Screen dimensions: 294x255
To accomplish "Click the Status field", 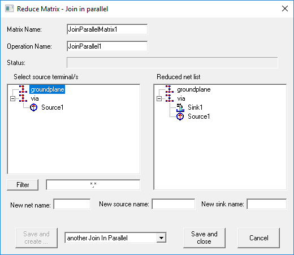I will tap(172, 63).
